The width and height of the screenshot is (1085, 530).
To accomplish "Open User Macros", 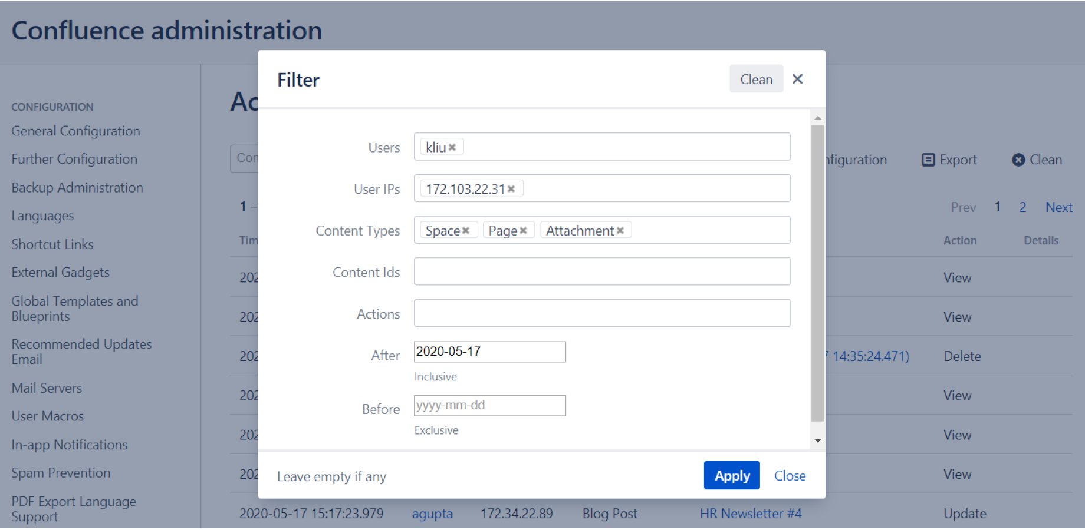I will coord(48,416).
